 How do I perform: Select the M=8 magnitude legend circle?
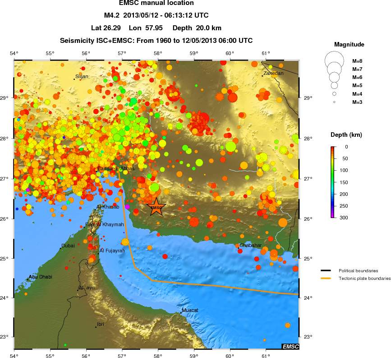pos(334,61)
